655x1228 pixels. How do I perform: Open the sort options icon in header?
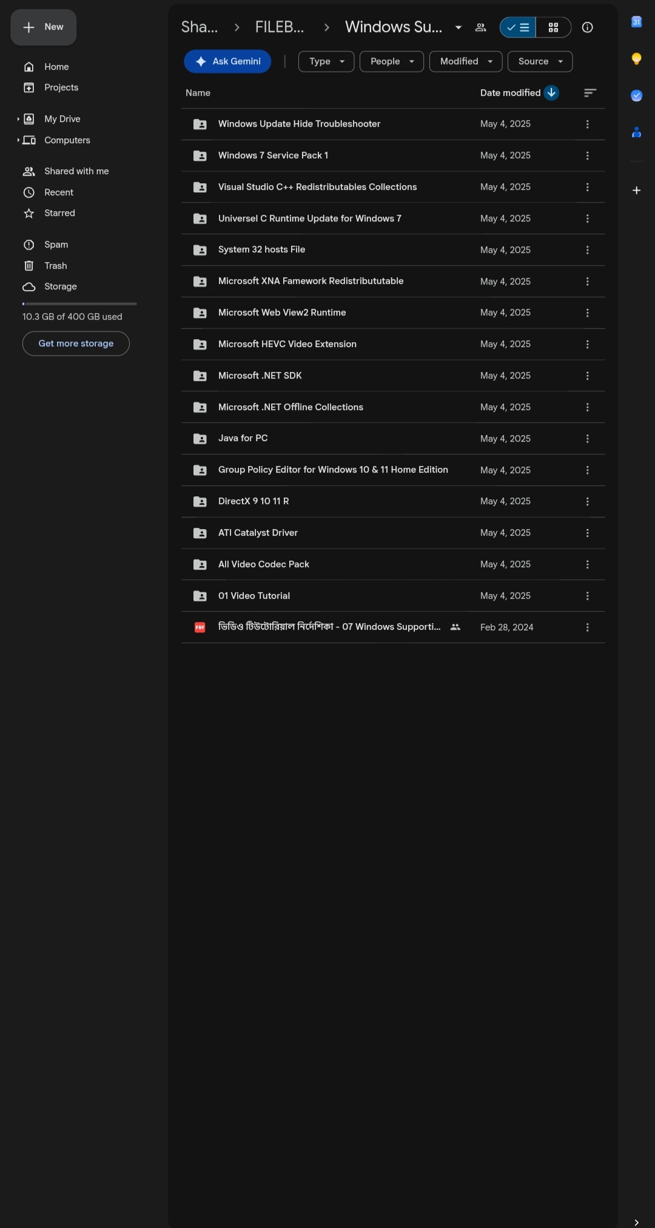tap(590, 93)
